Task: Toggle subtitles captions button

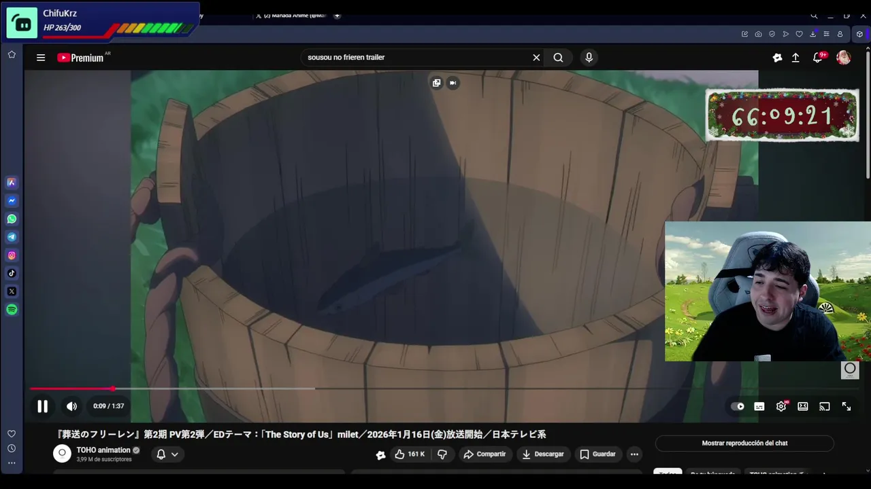Action: click(x=759, y=406)
